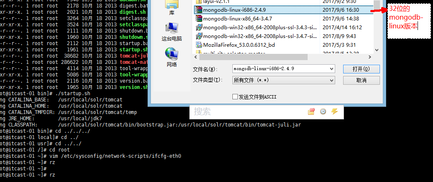The width and height of the screenshot is (433, 182).
Task: Click the archive icon of mongodb-linux-x86_64-3.4.7
Action: [x=199, y=19]
